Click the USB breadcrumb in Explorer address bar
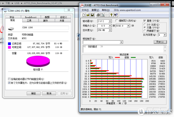 [17, 3]
